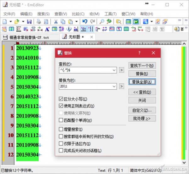Click the 替换全部(A) button

point(142,82)
